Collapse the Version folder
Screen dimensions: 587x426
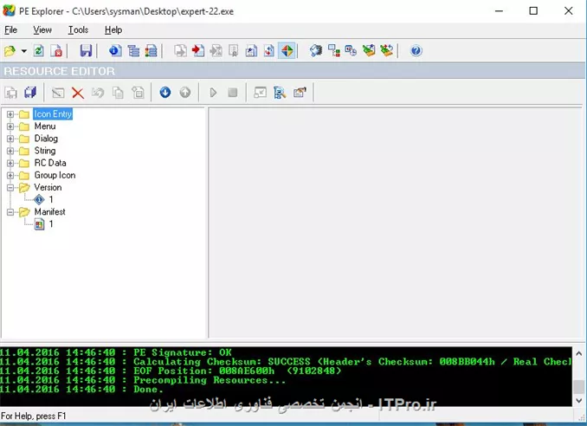tap(10, 188)
